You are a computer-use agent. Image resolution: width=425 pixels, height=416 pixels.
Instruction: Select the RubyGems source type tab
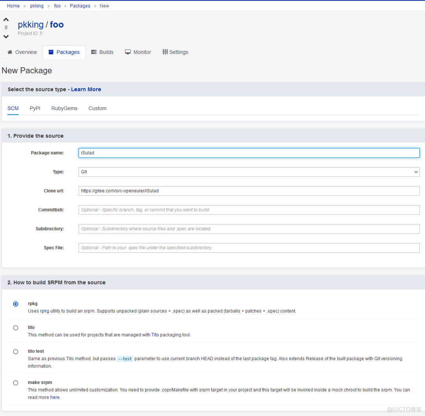point(64,108)
